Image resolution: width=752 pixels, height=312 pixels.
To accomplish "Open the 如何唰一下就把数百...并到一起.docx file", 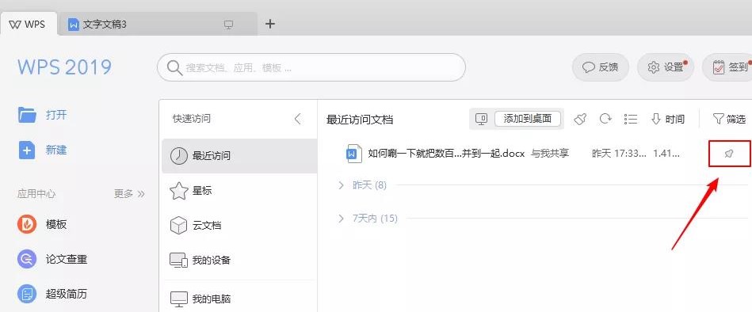I will (446, 154).
